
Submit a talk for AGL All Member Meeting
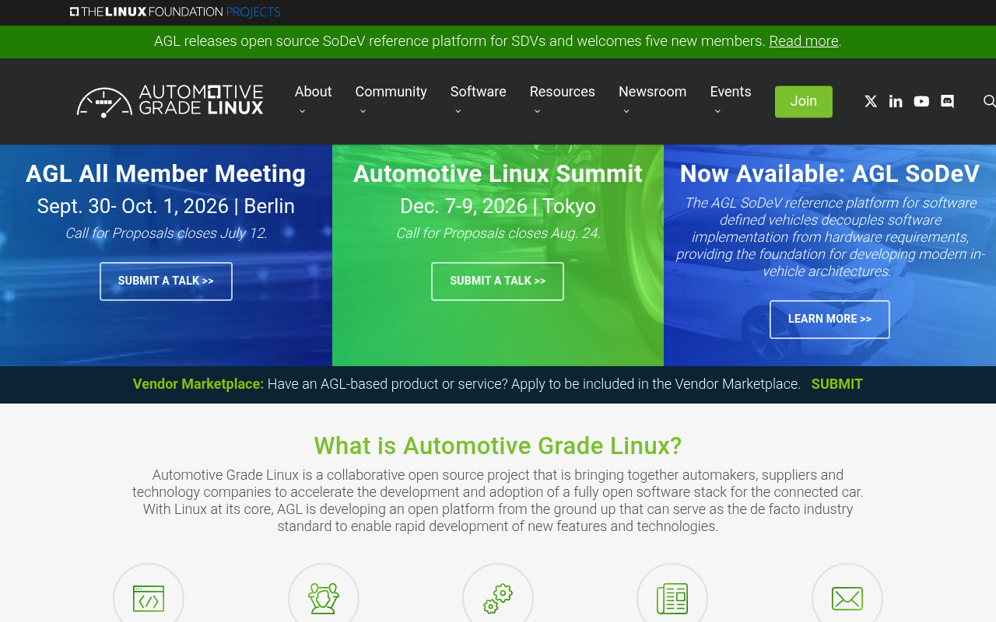tap(166, 281)
